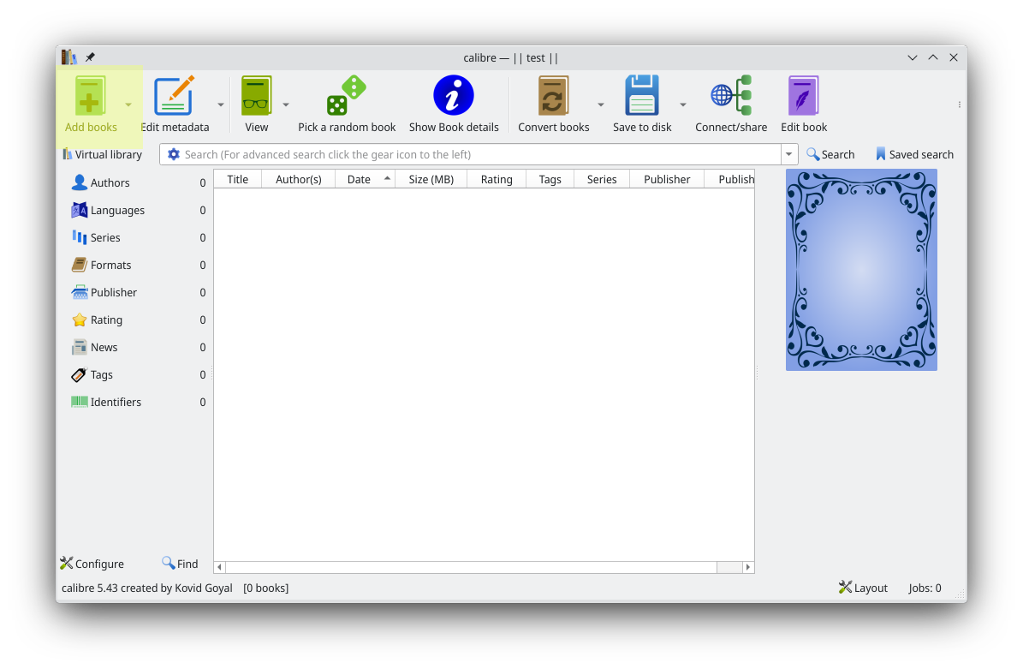Open the Virtual library menu
1023x669 pixels.
[102, 154]
